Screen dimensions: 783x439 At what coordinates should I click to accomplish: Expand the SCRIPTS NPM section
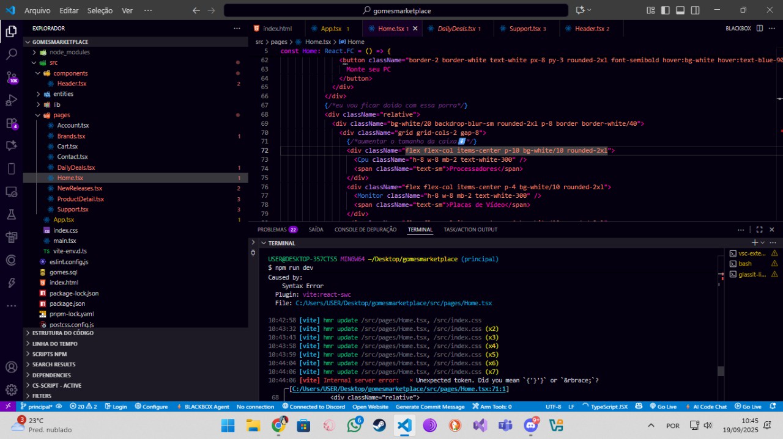point(50,354)
